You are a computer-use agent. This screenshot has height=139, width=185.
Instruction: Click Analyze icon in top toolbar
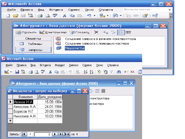(x=115, y=15)
